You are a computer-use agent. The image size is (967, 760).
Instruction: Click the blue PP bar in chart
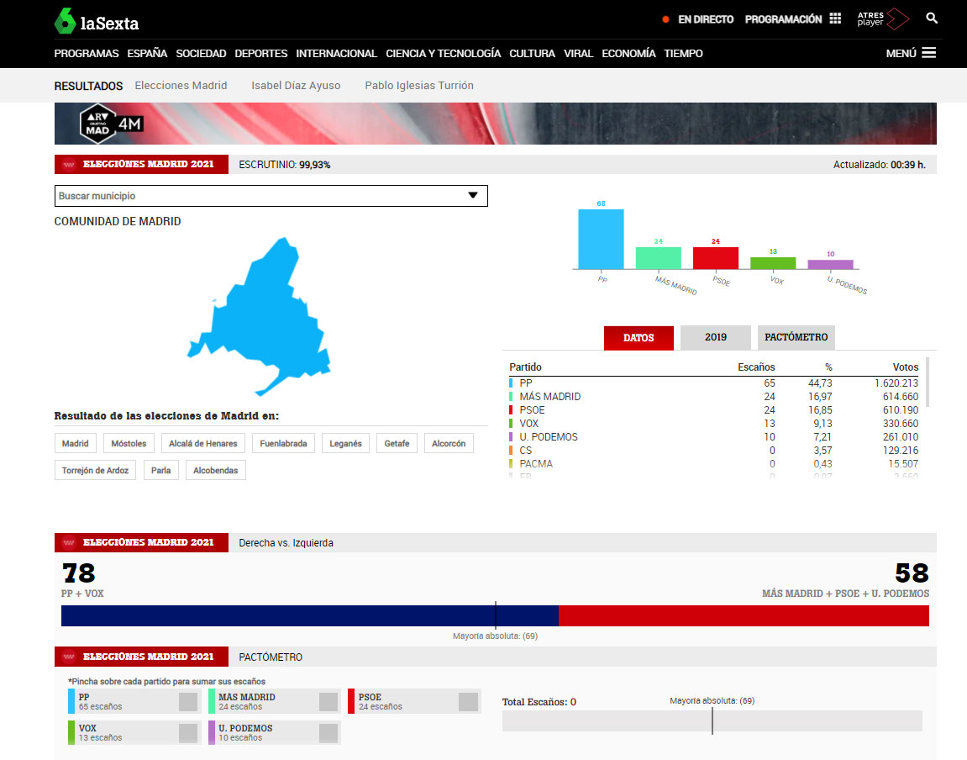coord(601,240)
